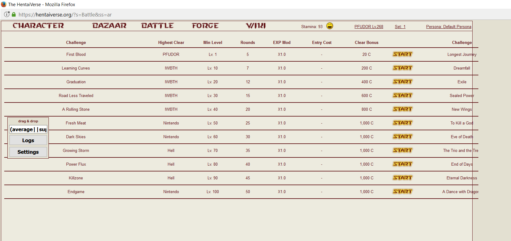The height and width of the screenshot is (241, 511).
Task: Start the Fresh Meat challenge
Action: tap(402, 123)
